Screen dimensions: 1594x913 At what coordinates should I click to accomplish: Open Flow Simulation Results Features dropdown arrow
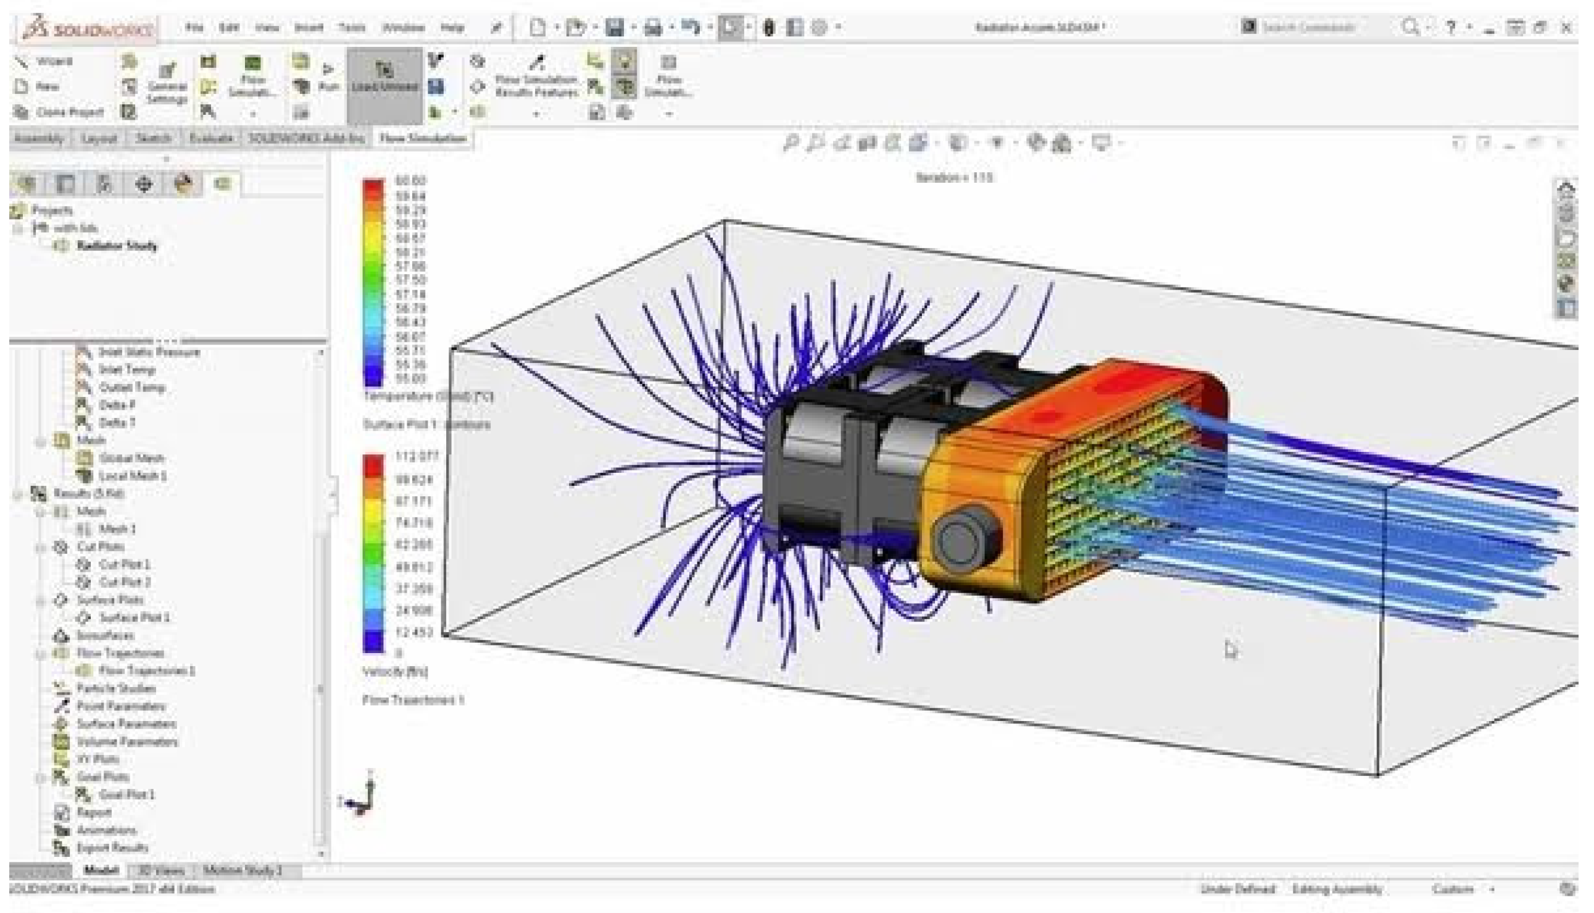[536, 114]
